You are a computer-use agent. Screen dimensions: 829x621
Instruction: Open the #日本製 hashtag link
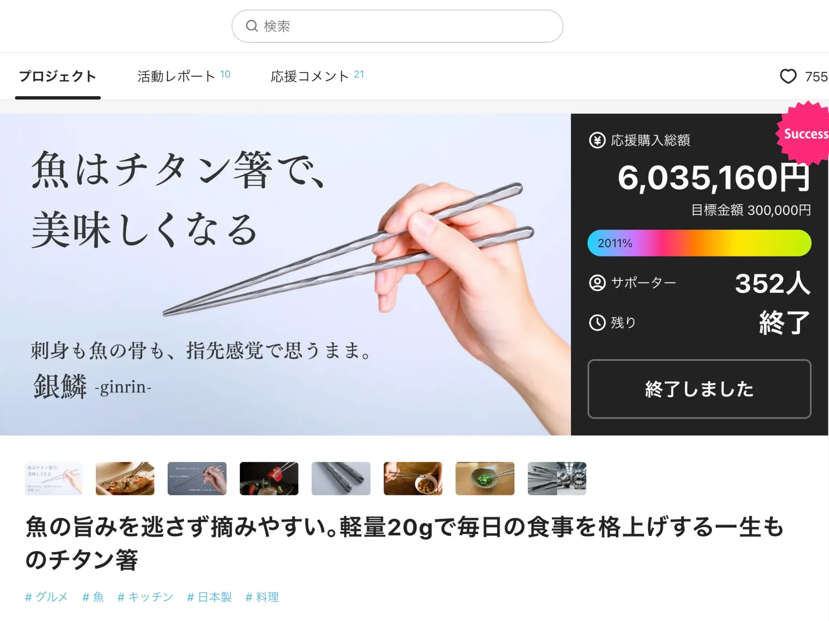click(x=210, y=597)
